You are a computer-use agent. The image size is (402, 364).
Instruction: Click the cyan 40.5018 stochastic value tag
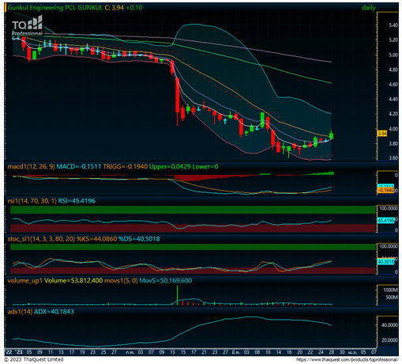pos(386,261)
